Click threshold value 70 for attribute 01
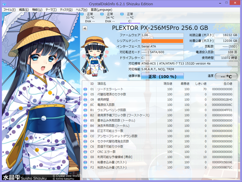The width and height of the screenshot is (242, 182). [x=205, y=89]
